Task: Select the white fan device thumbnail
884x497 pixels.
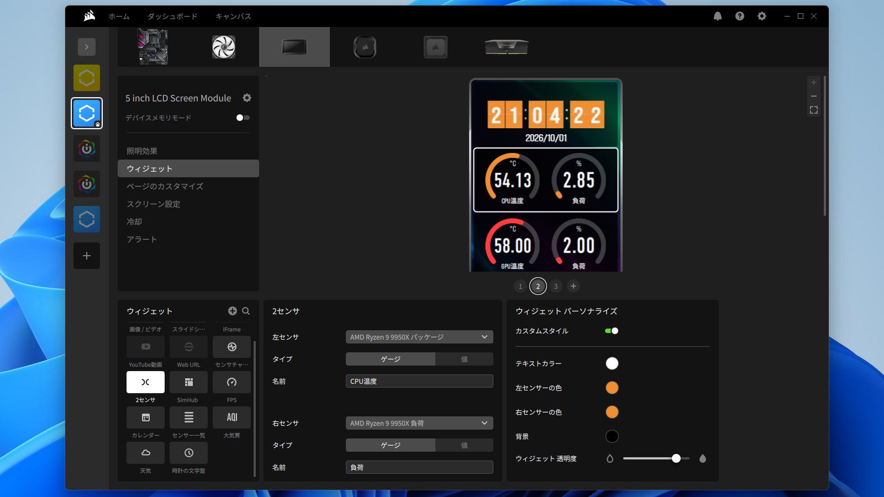Action: click(x=224, y=47)
